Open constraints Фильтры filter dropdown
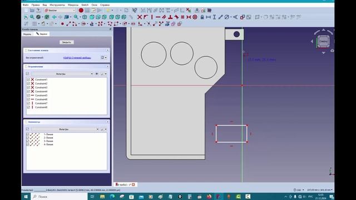The image size is (356, 200). coord(62,74)
